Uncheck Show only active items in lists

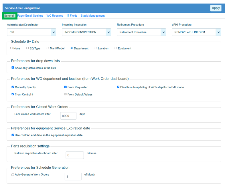[x=13, y=68]
